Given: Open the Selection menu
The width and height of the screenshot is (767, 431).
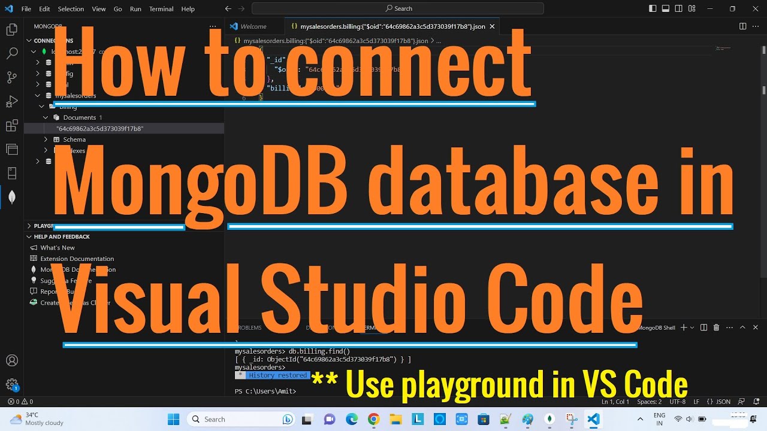Looking at the screenshot, I should tap(71, 9).
